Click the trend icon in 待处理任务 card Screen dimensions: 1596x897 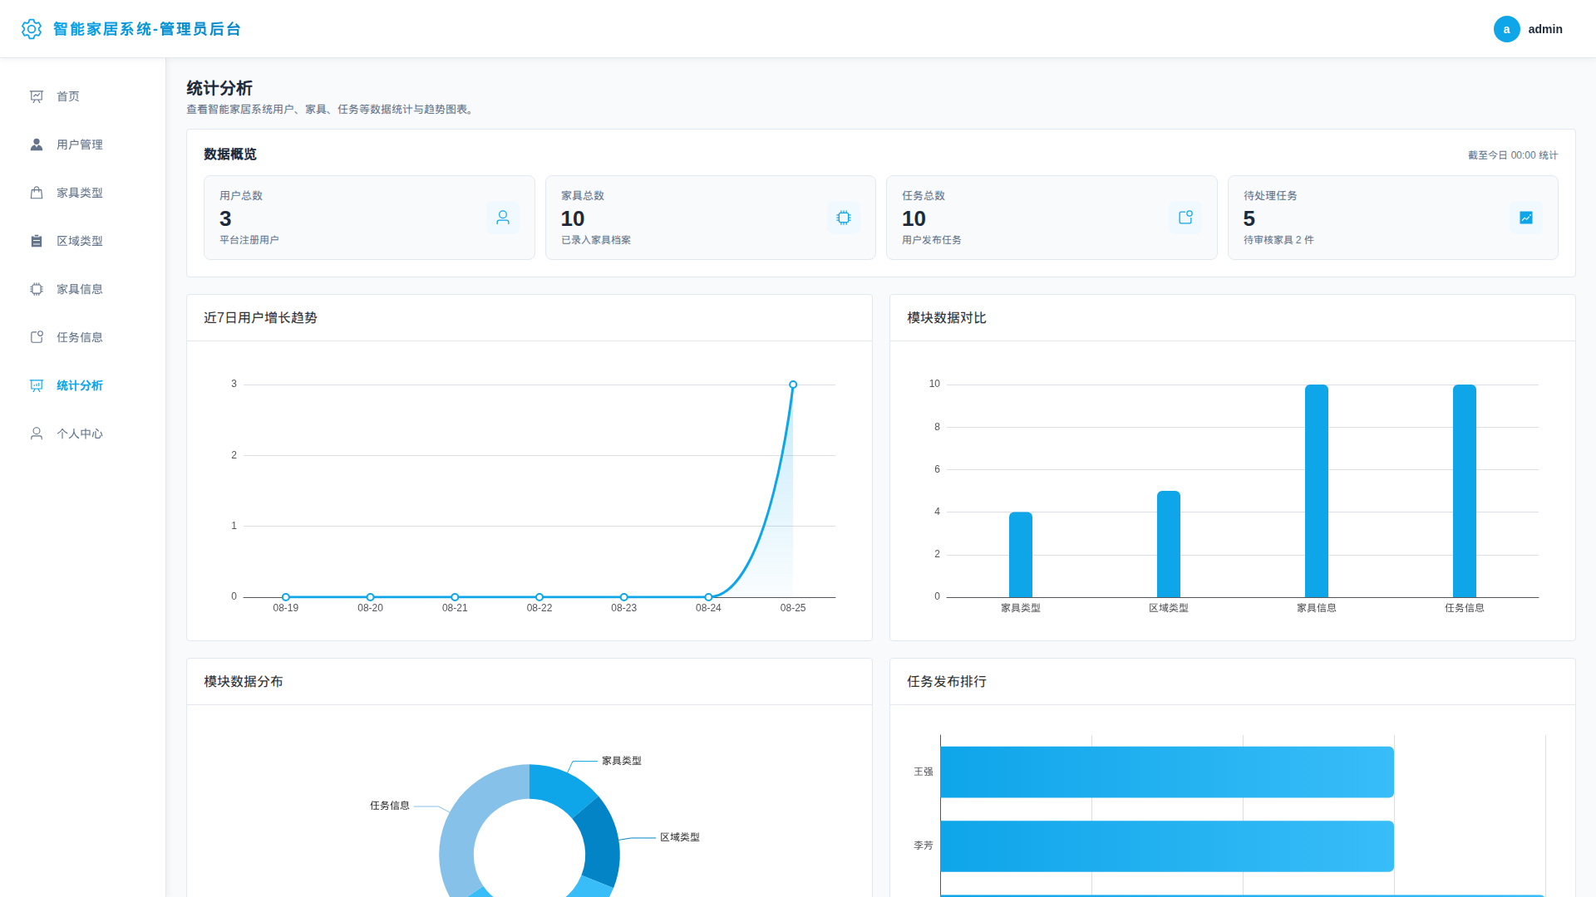click(x=1526, y=218)
